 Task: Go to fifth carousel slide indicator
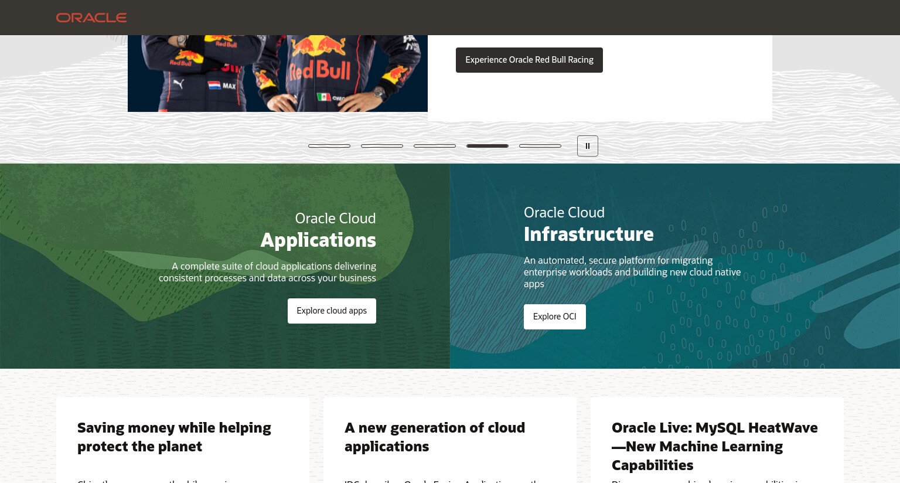540,146
